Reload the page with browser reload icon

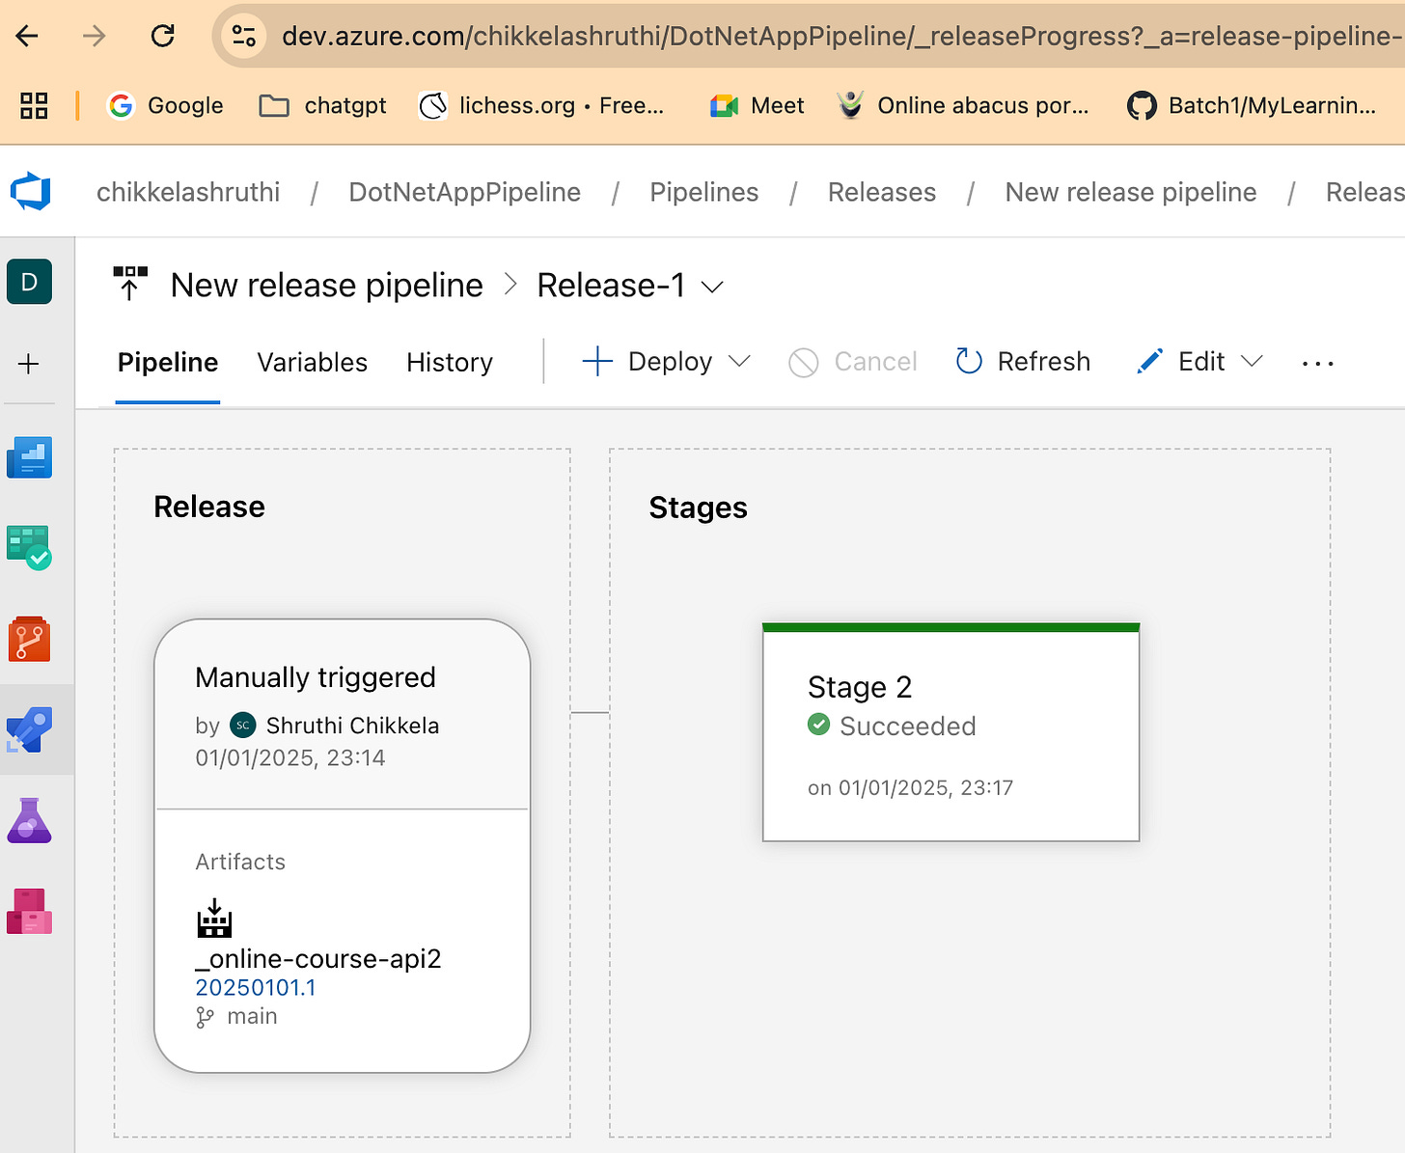coord(163,36)
